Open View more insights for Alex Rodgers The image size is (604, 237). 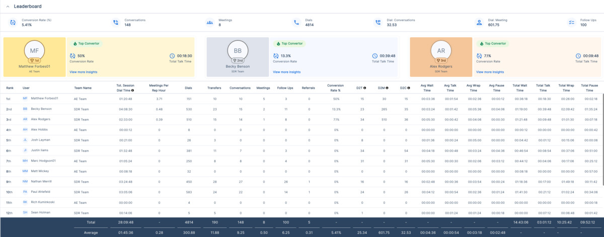pyautogui.click(x=490, y=72)
